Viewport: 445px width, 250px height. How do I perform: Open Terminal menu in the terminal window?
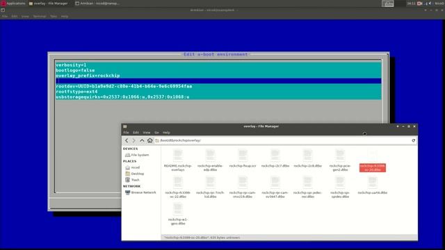tap(40, 17)
